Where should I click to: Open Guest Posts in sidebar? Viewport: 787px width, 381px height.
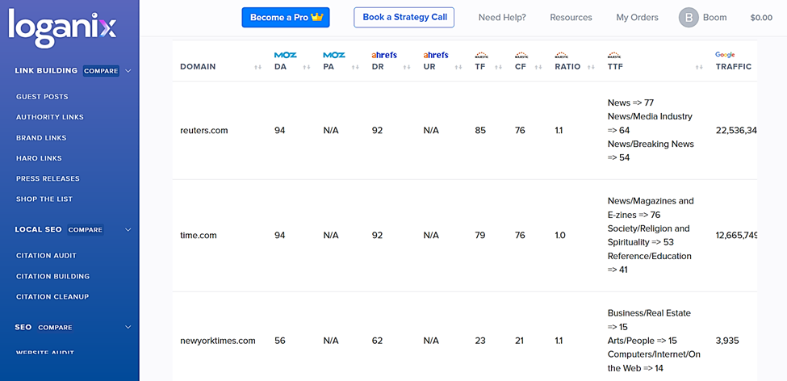coord(42,96)
